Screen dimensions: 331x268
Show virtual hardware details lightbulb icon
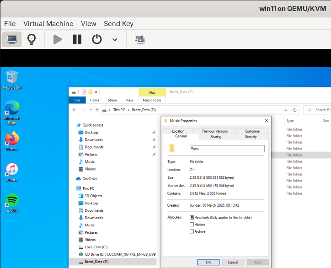[x=32, y=39]
